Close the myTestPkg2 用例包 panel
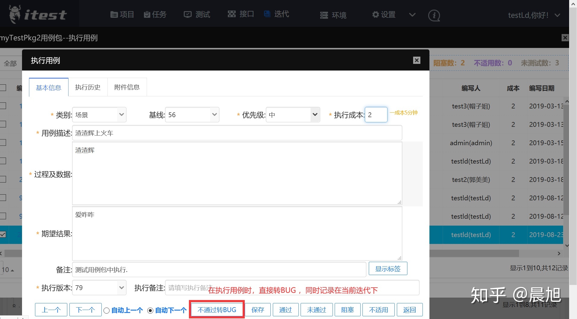 click(565, 38)
